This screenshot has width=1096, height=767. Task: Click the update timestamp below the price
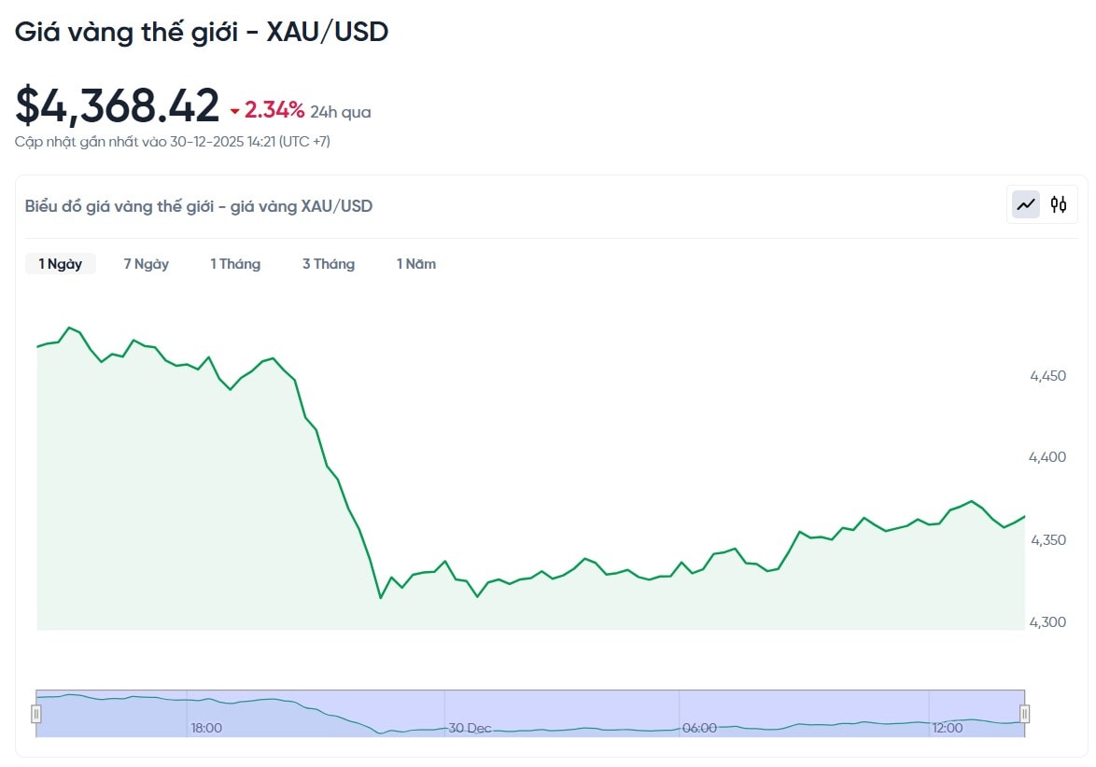coord(173,142)
